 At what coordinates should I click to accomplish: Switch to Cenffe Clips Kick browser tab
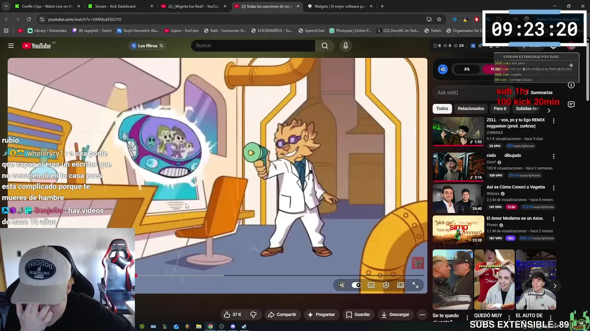click(x=47, y=6)
